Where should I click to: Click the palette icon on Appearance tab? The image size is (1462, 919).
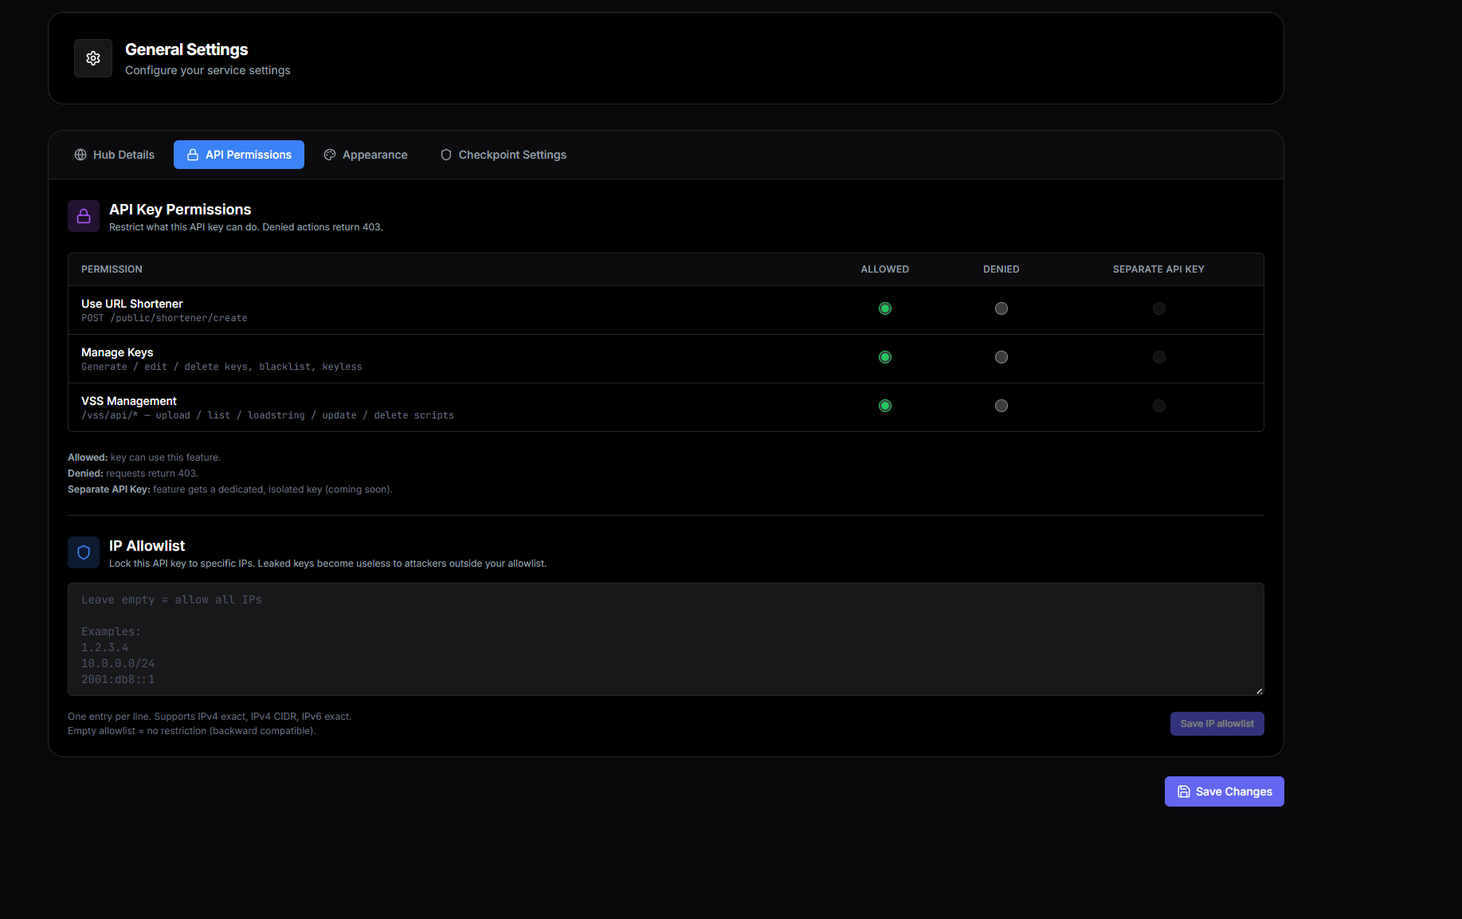[330, 155]
